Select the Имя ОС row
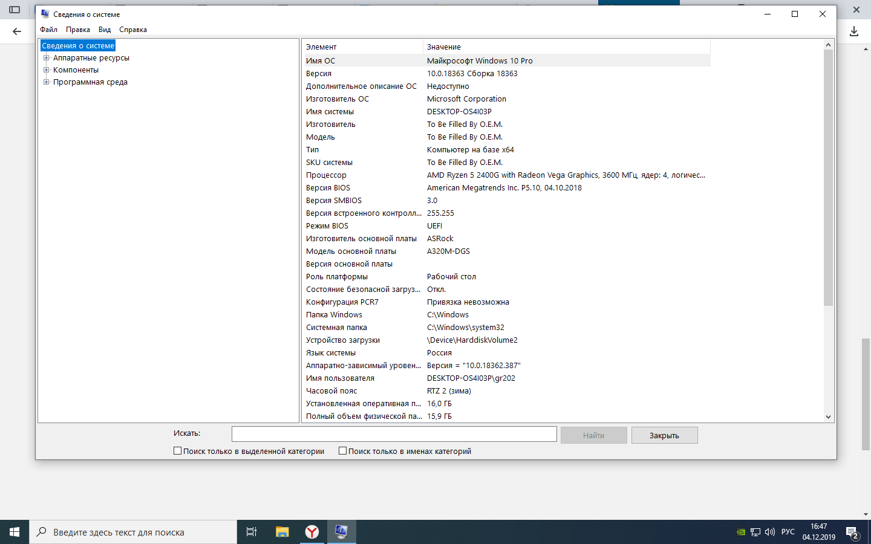 click(506, 60)
